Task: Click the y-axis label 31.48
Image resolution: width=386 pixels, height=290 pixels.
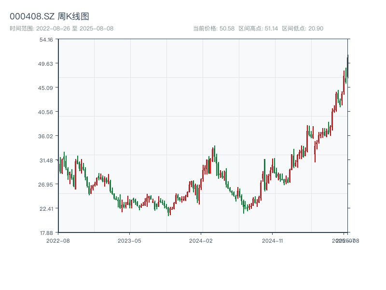Action: tap(46, 160)
